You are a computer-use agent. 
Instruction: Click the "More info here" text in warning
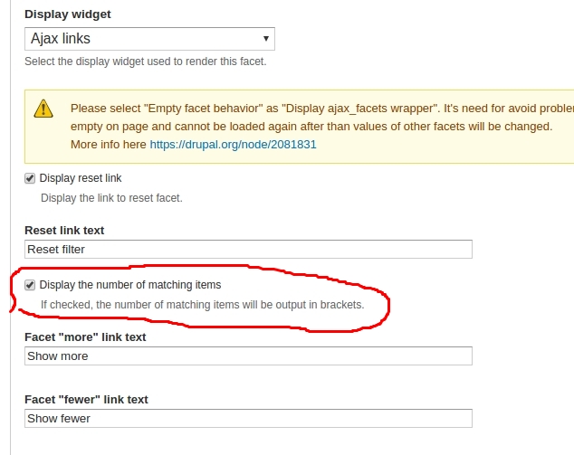[x=108, y=144]
